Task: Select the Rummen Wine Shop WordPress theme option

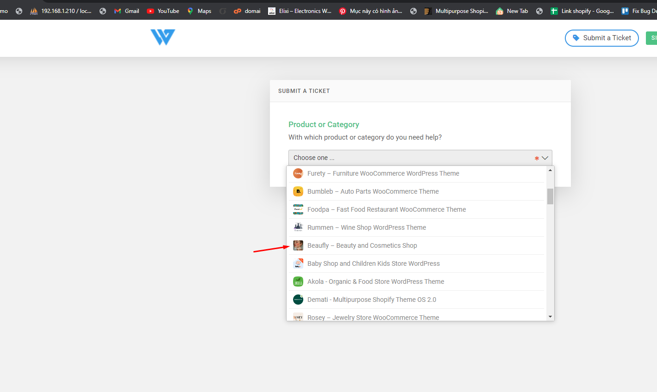Action: 416,227
